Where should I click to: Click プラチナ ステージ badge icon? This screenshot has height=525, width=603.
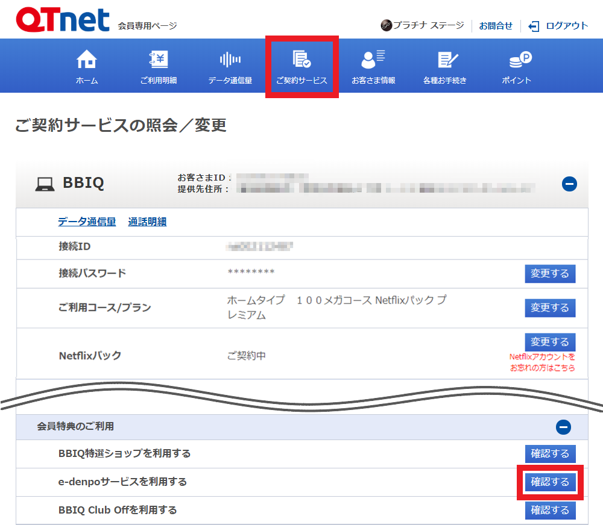pyautogui.click(x=386, y=25)
